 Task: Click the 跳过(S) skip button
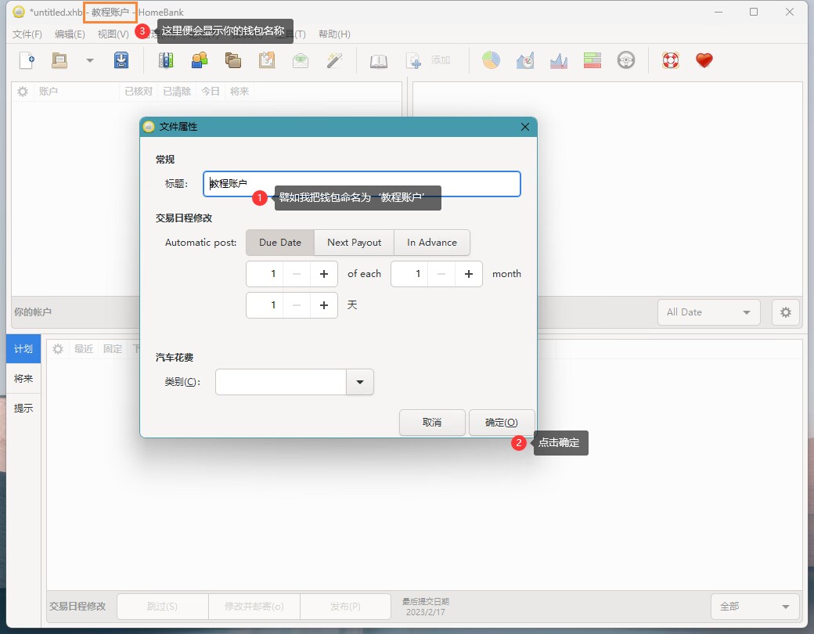(163, 607)
